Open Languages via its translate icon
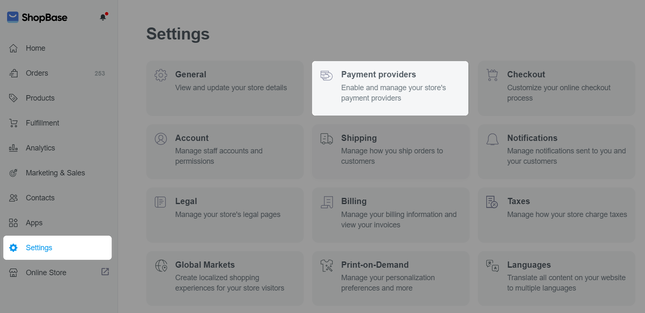 [x=492, y=266]
